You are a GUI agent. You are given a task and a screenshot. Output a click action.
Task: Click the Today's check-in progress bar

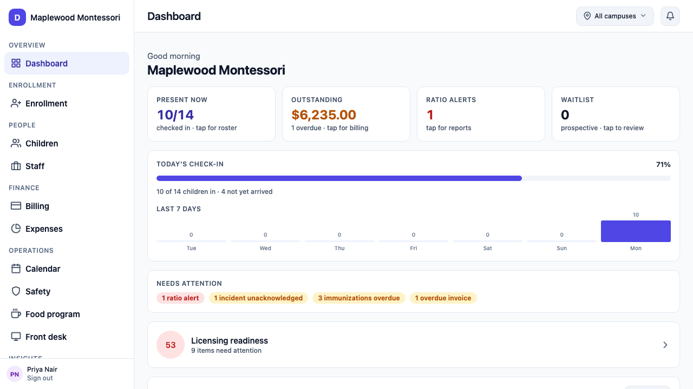click(414, 178)
